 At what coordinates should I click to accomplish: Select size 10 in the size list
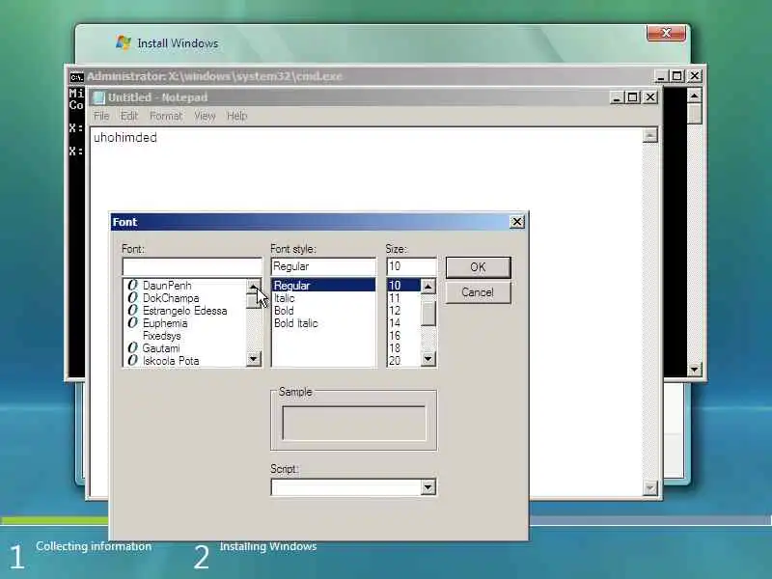[x=403, y=285]
